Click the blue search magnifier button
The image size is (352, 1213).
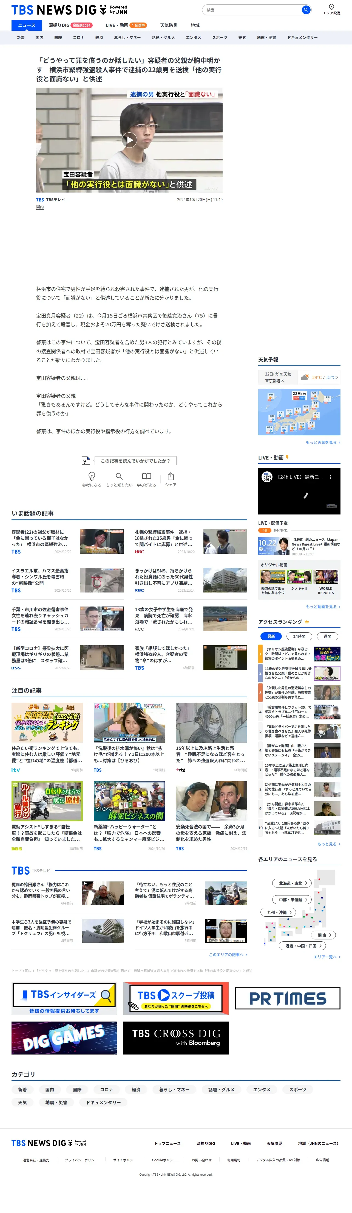tap(305, 10)
